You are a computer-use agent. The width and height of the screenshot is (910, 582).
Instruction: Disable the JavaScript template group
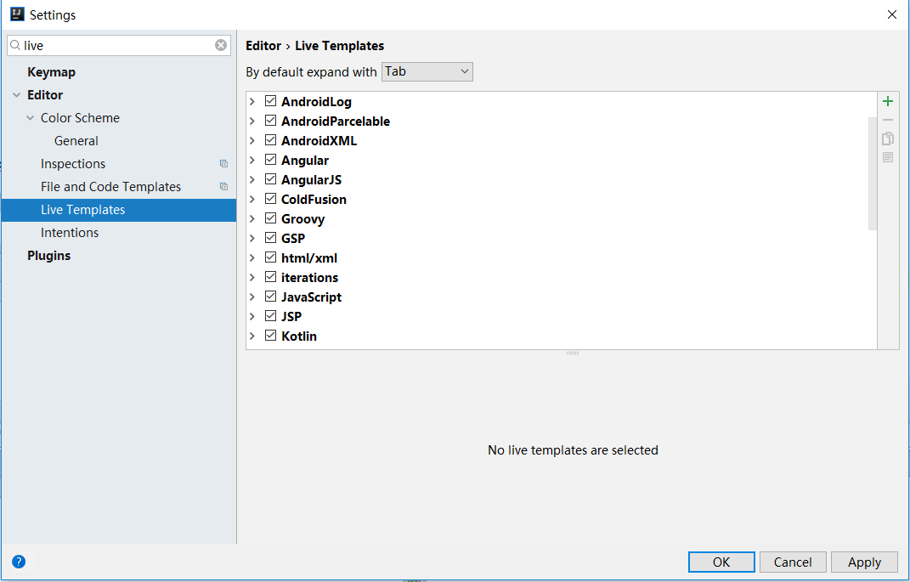(270, 297)
